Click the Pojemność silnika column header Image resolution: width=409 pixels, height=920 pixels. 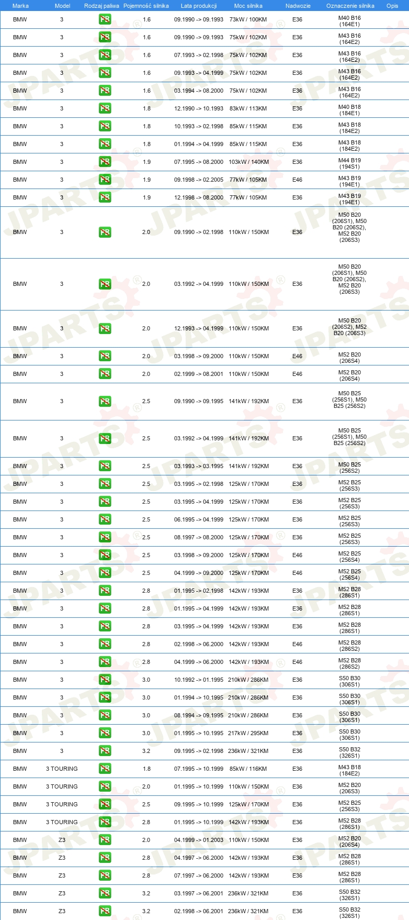pyautogui.click(x=146, y=6)
